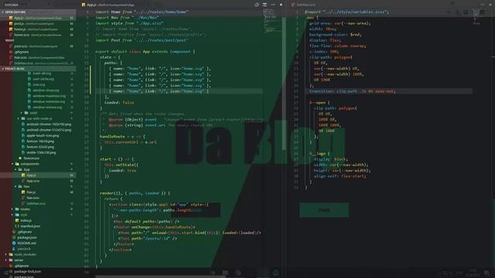Collapse the components folder in the tree
Image resolution: width=495 pixels, height=278 pixels.
coord(29,164)
